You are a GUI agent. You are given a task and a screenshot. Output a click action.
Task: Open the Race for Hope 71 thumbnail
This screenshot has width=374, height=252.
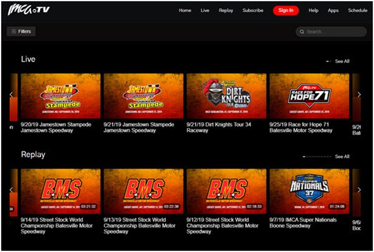309,96
